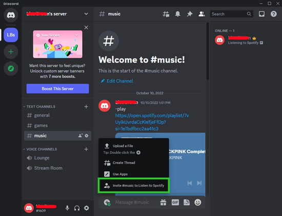The image size is (282, 216).
Task: Click search magnifier icon
Action: click(249, 14)
